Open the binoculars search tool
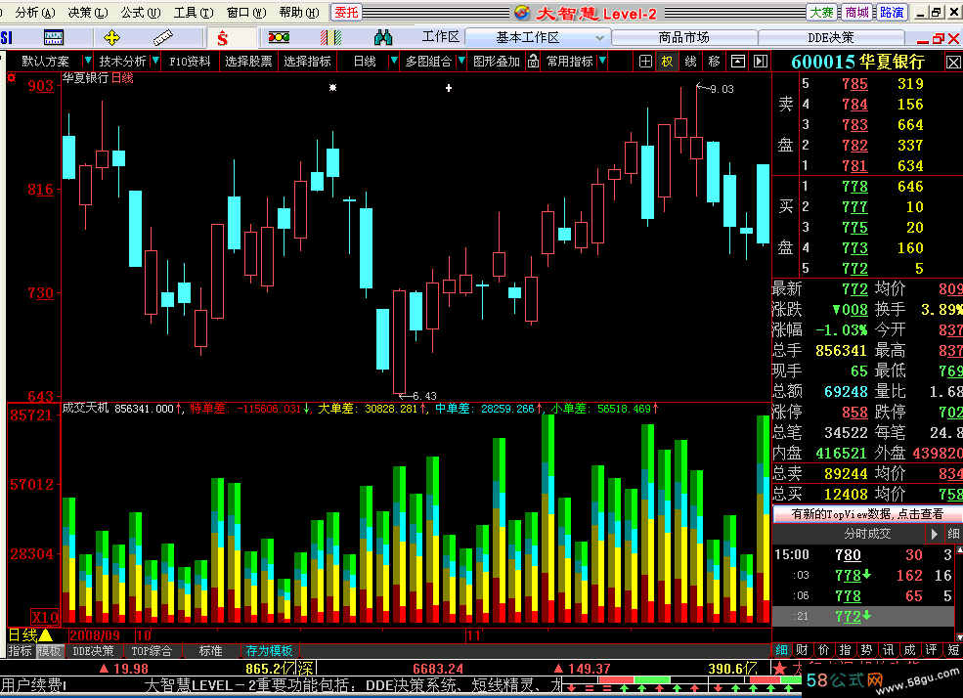 [x=383, y=38]
